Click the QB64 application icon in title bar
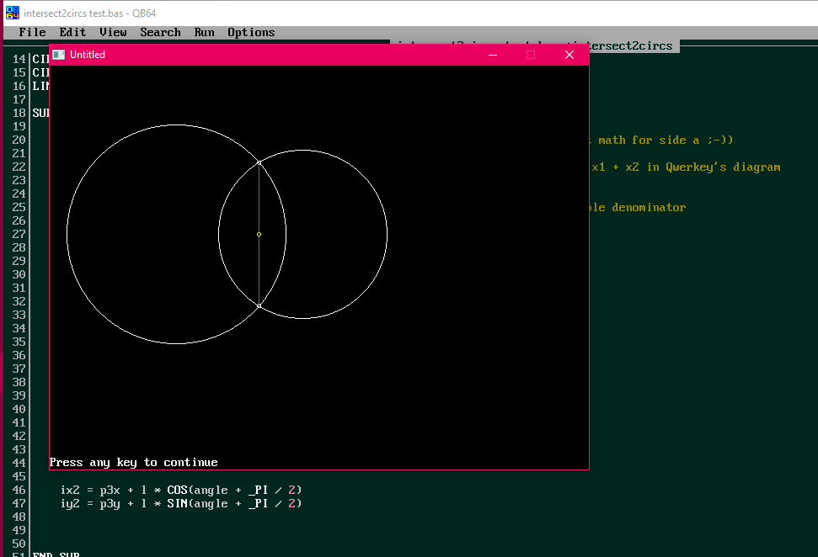 point(12,13)
